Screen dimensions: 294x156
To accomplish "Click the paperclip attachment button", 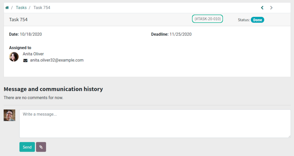I will click(x=41, y=147).
